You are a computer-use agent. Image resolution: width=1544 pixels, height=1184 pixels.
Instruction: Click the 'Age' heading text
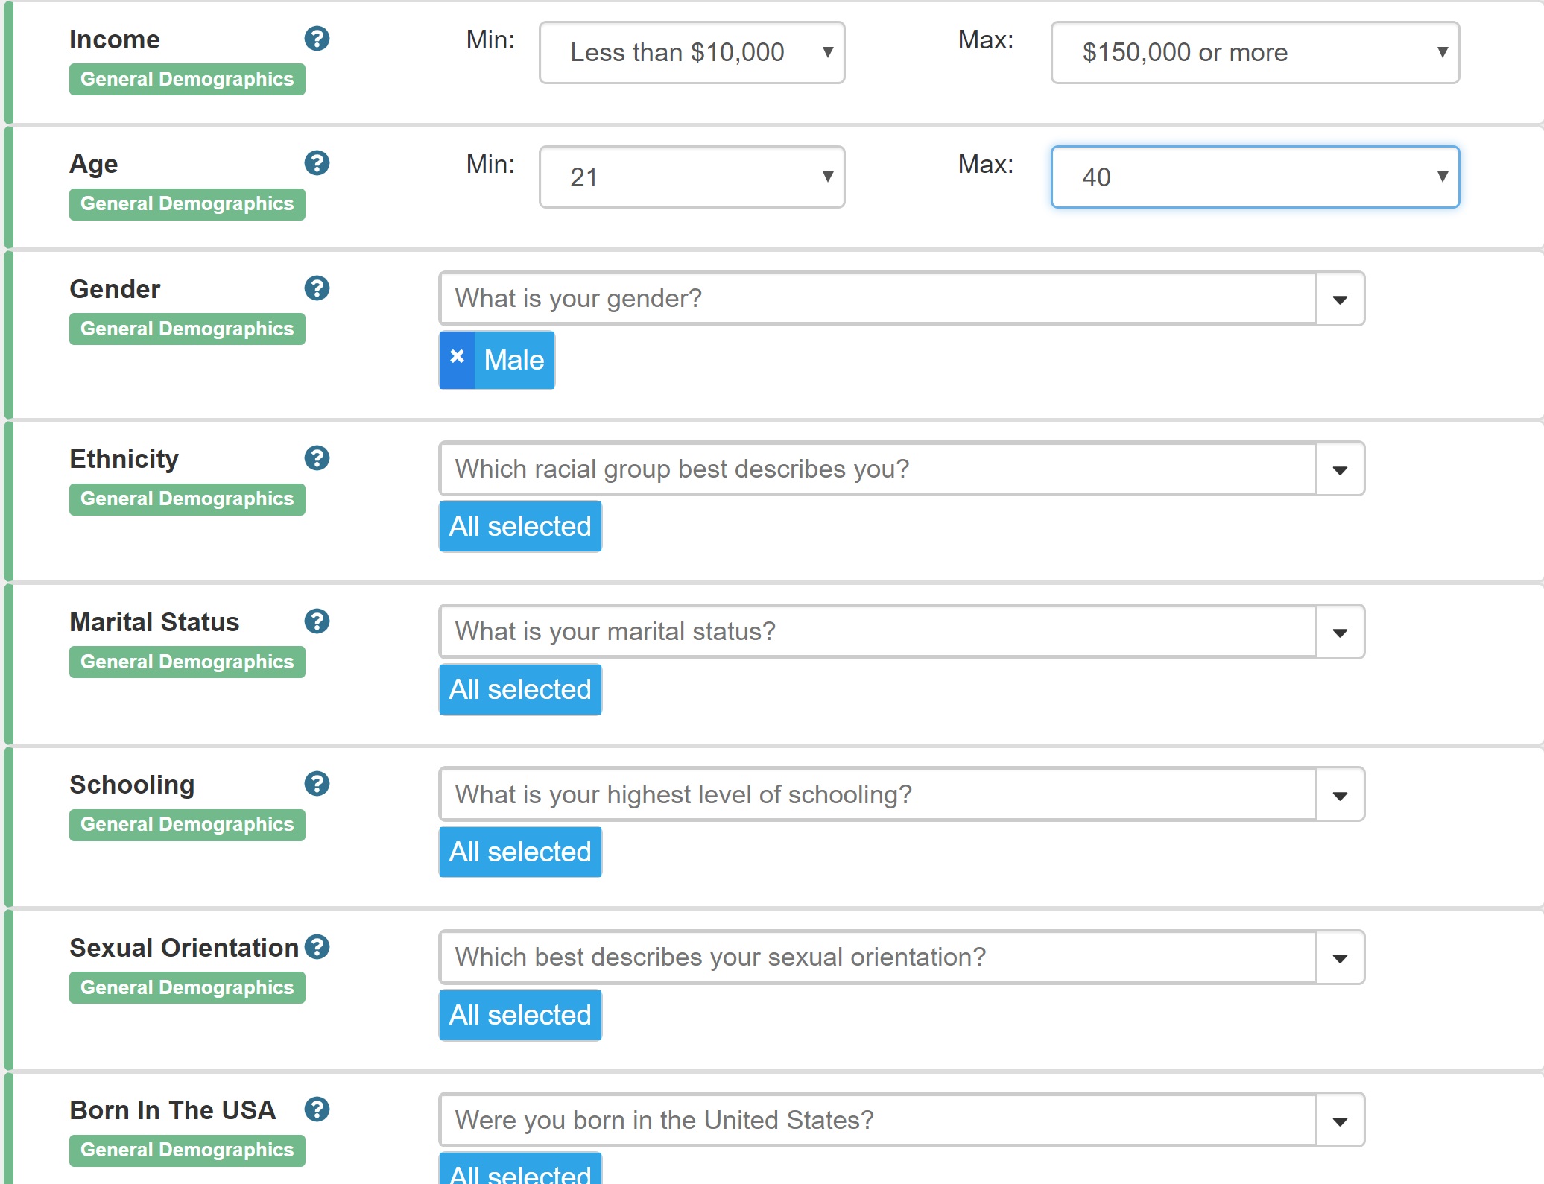94,165
